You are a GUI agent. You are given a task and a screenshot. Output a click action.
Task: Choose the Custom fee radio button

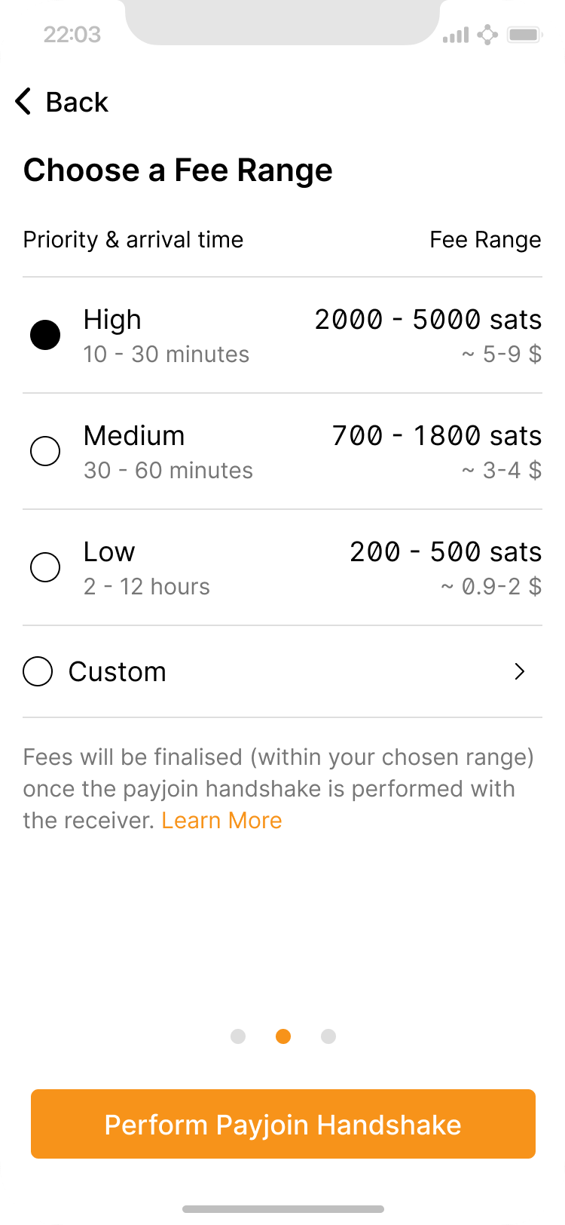pos(38,671)
